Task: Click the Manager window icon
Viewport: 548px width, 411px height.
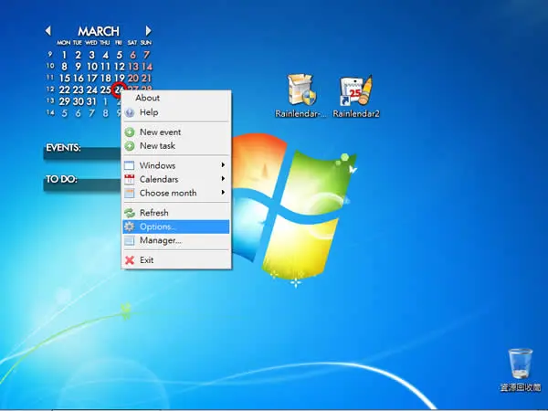Action: [130, 240]
